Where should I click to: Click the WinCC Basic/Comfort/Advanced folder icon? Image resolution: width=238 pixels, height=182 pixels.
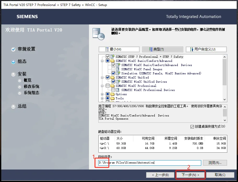click(x=112, y=61)
